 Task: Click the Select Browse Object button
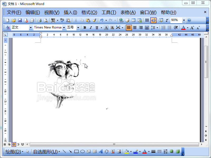[x=206, y=135]
